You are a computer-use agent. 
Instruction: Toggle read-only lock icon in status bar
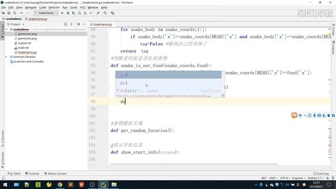328,178
